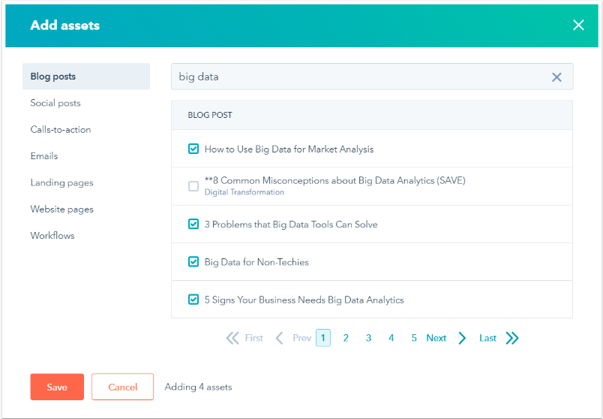This screenshot has height=419, width=603.
Task: Uncheck How to Use Big Data post
Action: click(x=193, y=149)
